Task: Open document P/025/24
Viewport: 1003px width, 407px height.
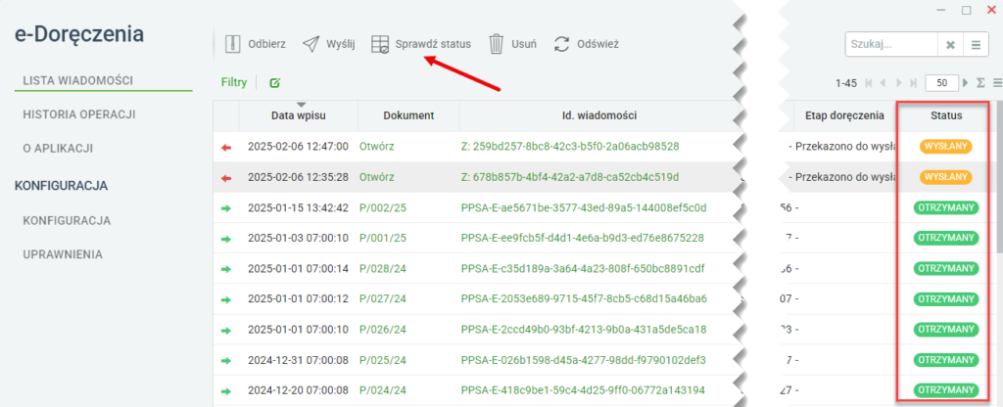Action: [x=383, y=361]
